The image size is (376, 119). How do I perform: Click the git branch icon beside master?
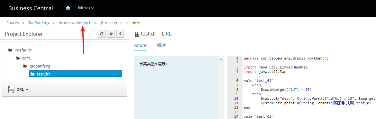coord(102,23)
